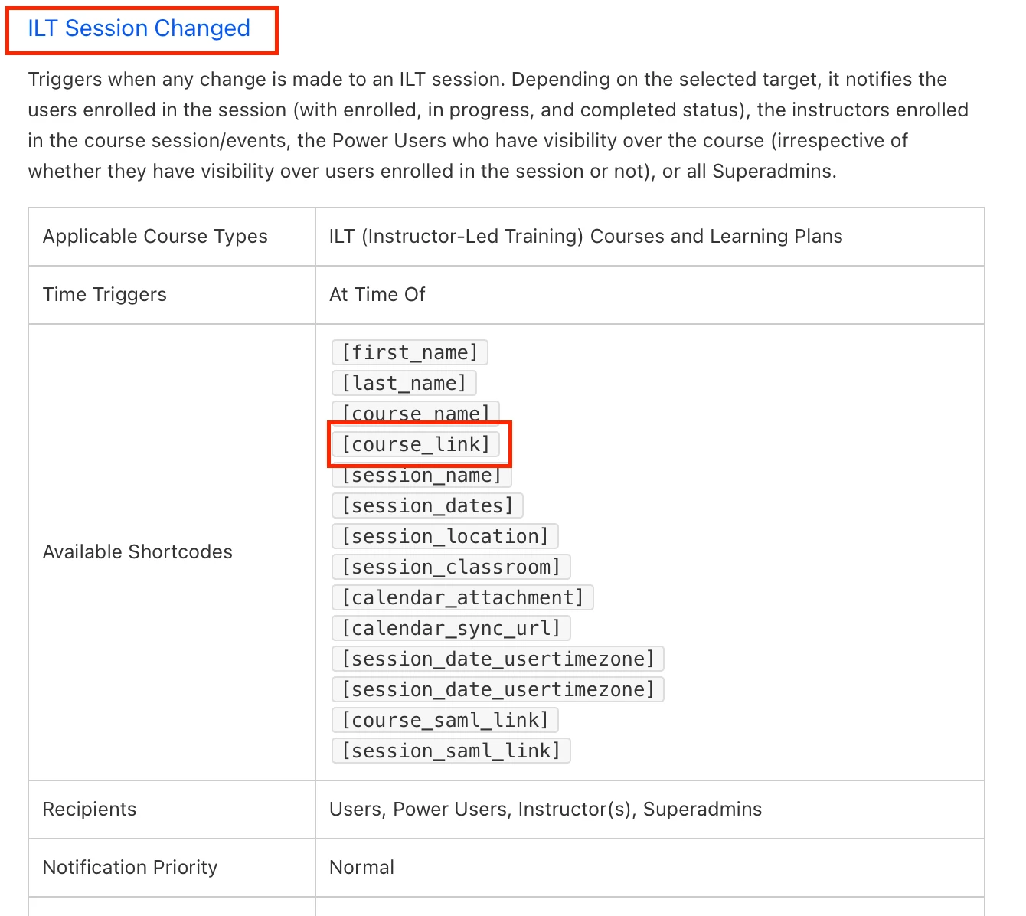Click the [session_classroom] shortcode
This screenshot has width=1026, height=916.
[451, 567]
